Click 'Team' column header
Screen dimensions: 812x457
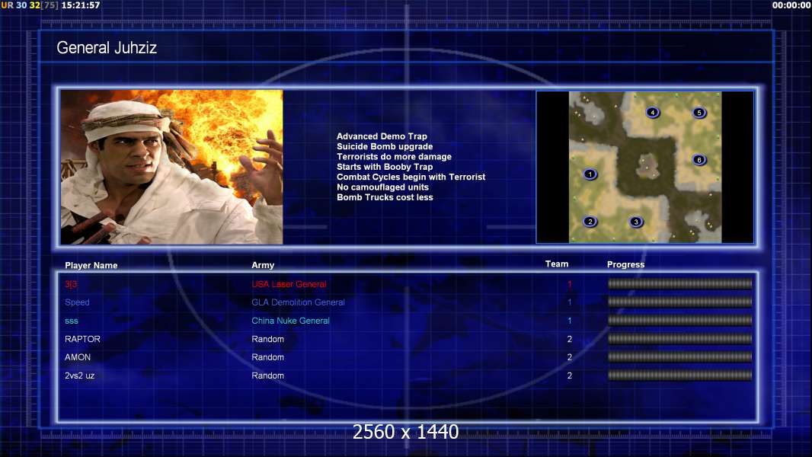pos(557,264)
